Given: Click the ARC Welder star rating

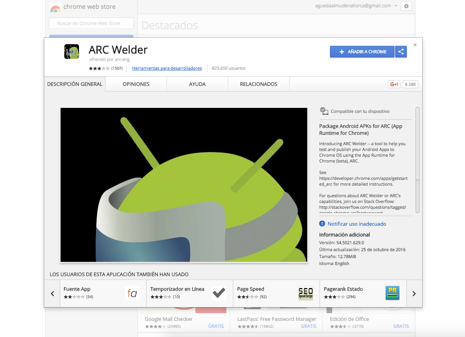Looking at the screenshot, I should (x=99, y=68).
